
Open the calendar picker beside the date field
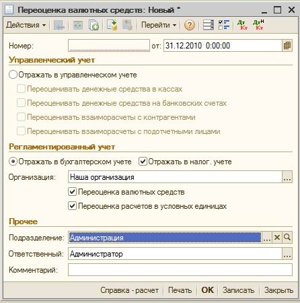287,46
